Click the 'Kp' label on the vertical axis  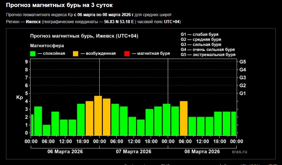[19, 98]
